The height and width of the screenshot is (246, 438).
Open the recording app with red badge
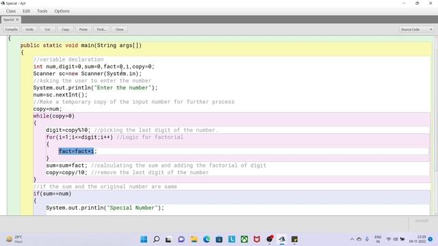(x=270, y=239)
